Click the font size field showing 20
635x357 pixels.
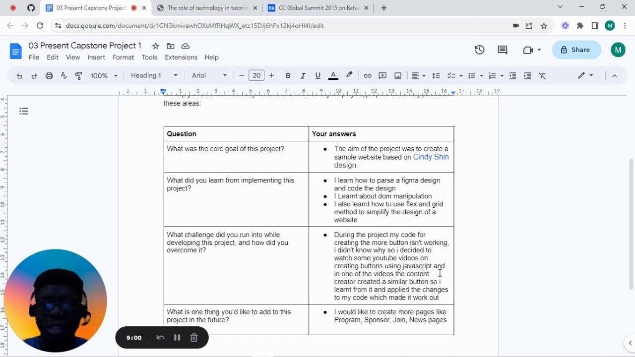pos(256,76)
